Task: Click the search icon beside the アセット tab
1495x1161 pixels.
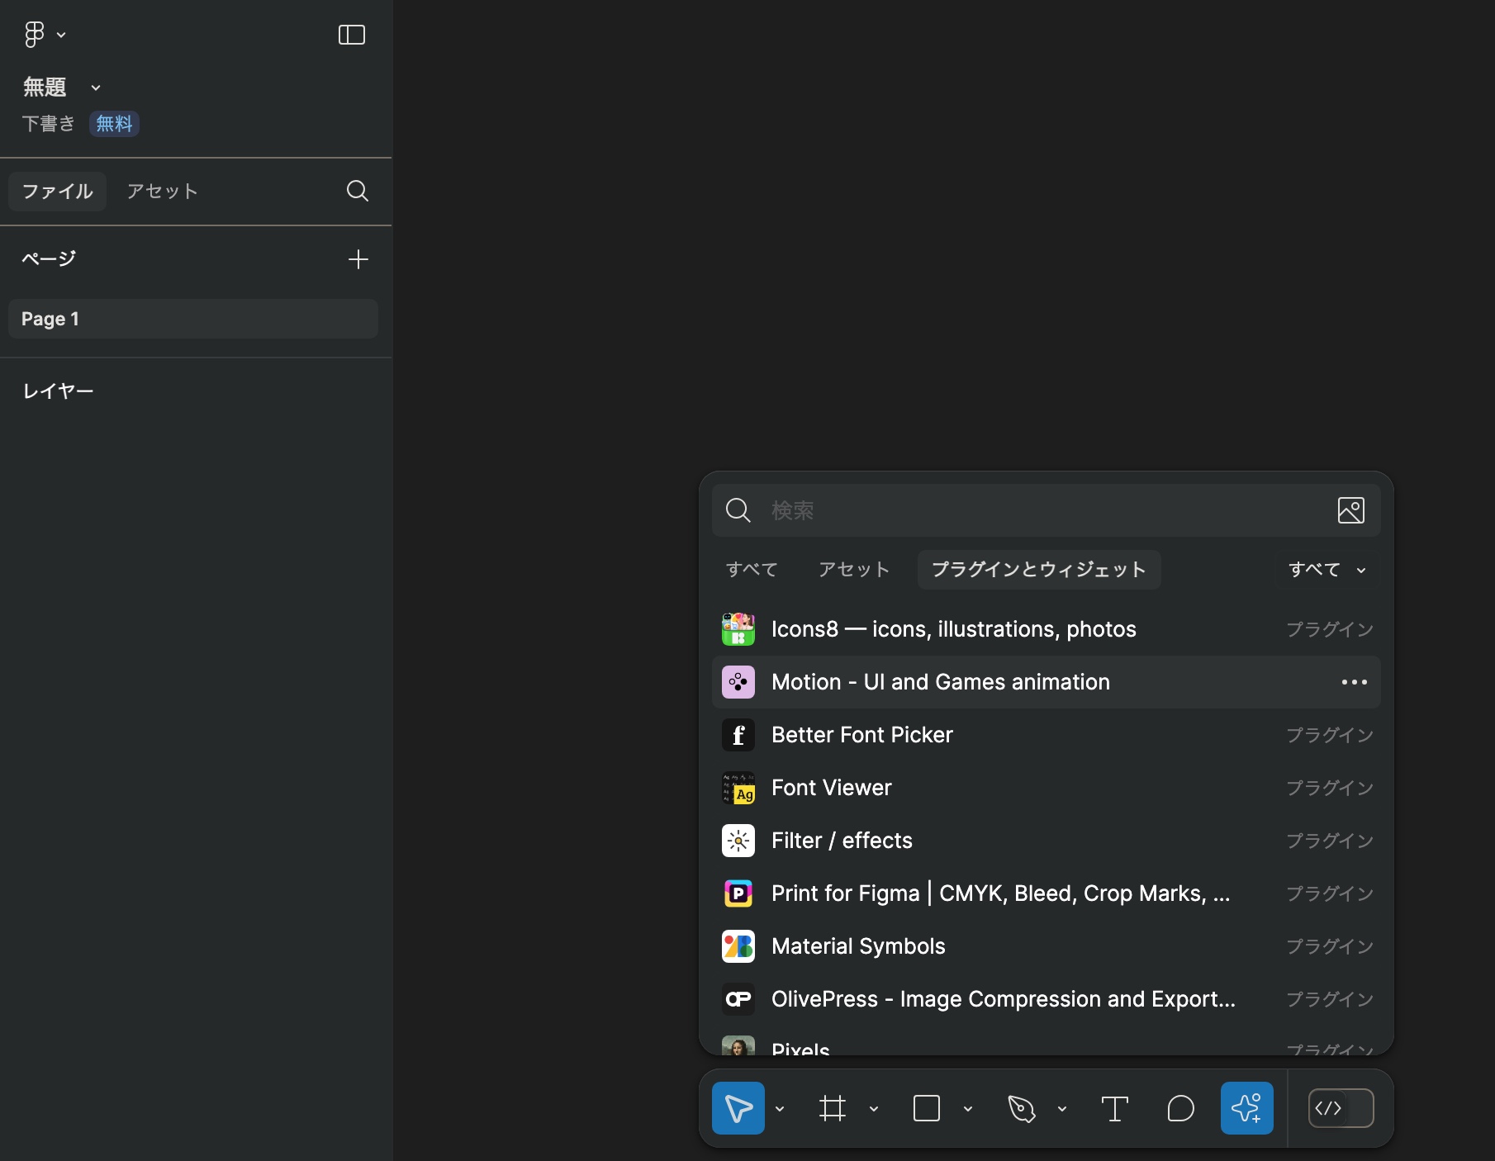Action: point(358,192)
